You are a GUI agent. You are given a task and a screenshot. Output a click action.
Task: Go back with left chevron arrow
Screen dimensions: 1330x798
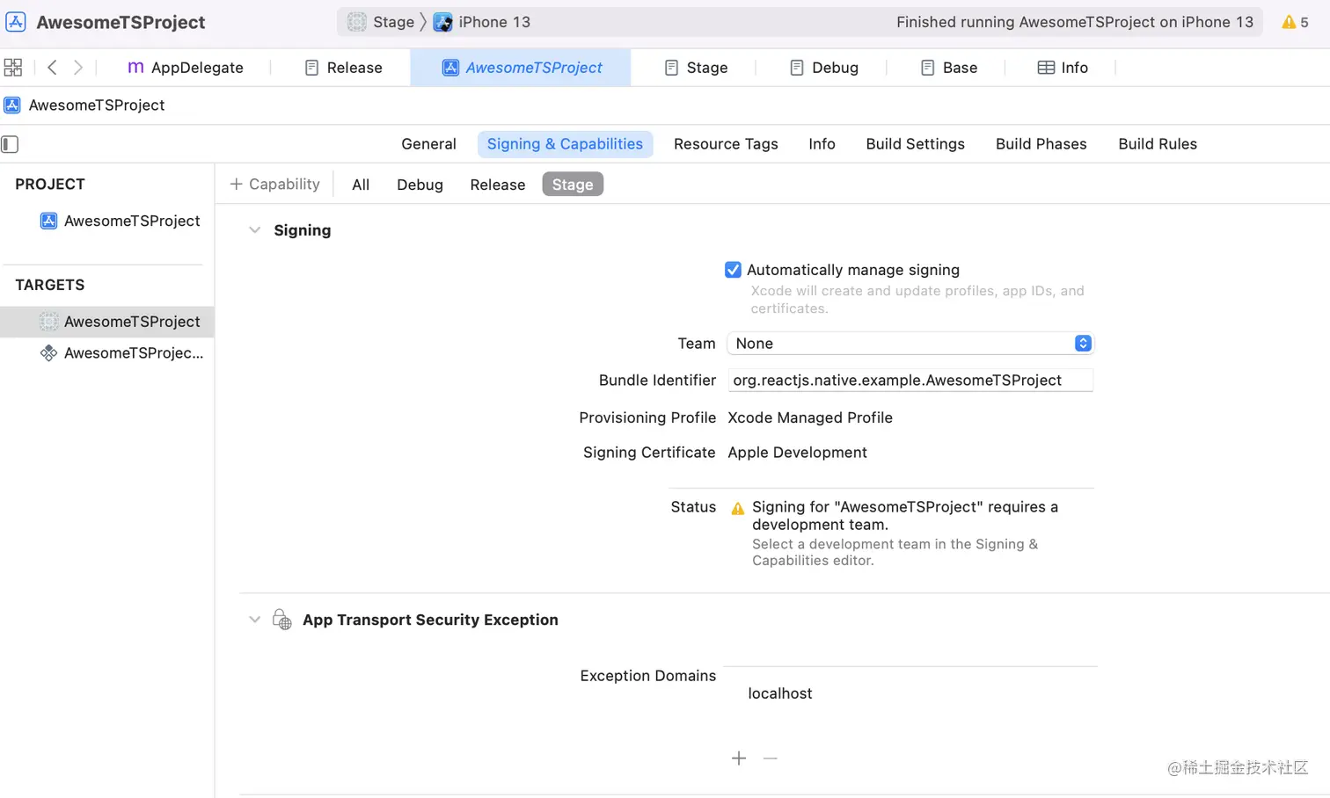coord(52,68)
